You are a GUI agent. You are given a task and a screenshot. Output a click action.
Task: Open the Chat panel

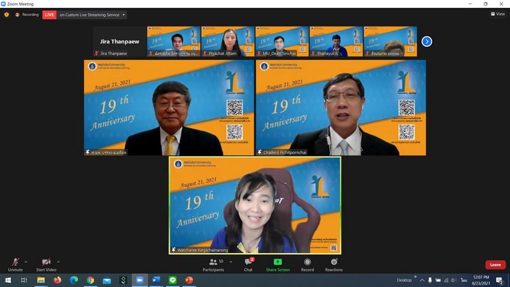pos(248,264)
